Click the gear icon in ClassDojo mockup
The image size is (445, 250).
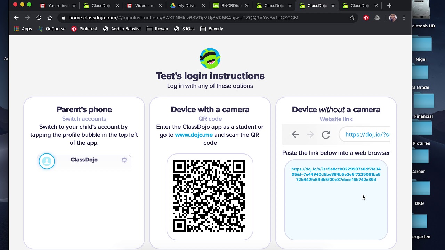point(124,160)
